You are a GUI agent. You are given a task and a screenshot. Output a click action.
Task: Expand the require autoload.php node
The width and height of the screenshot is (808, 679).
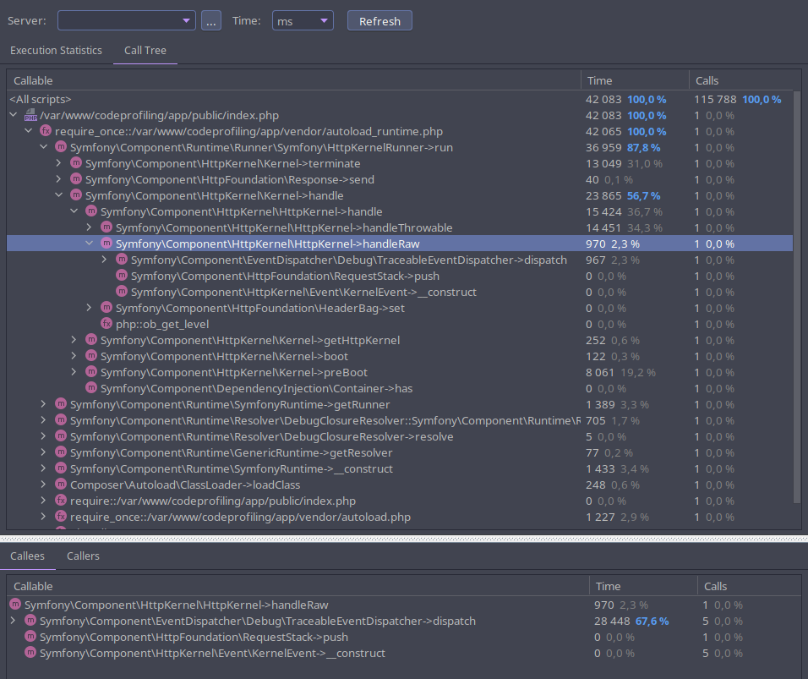44,516
